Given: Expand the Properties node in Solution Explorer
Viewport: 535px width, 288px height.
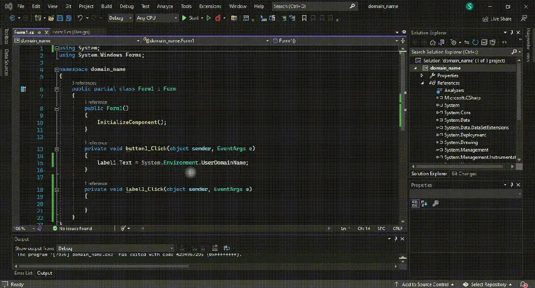Looking at the screenshot, I should click(x=422, y=75).
